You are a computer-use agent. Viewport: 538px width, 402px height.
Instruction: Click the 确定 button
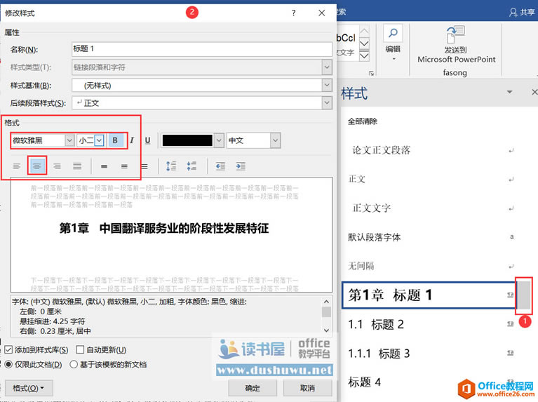tap(253, 388)
